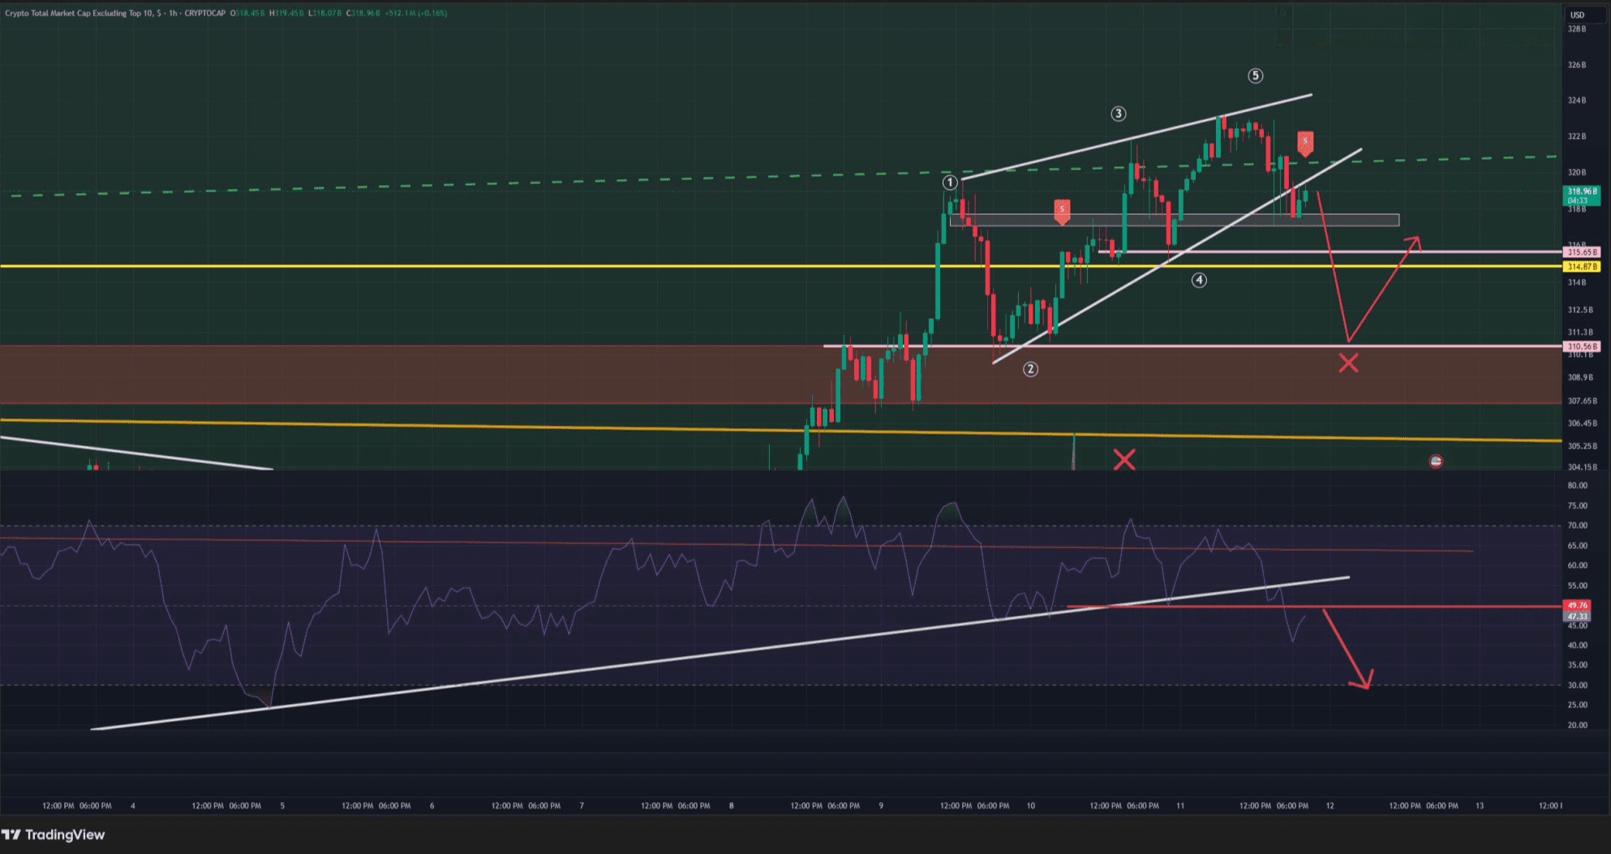
Task: Click the yellow price label 314.87B
Action: click(1581, 266)
